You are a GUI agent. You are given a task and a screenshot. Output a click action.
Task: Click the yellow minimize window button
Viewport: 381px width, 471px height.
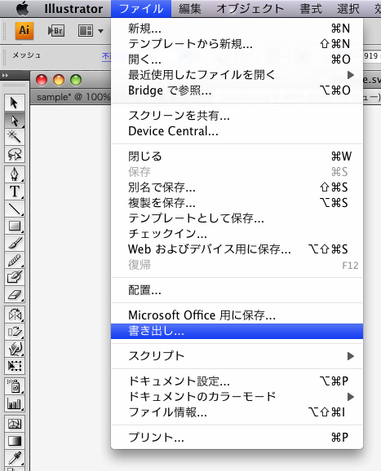[x=59, y=80]
